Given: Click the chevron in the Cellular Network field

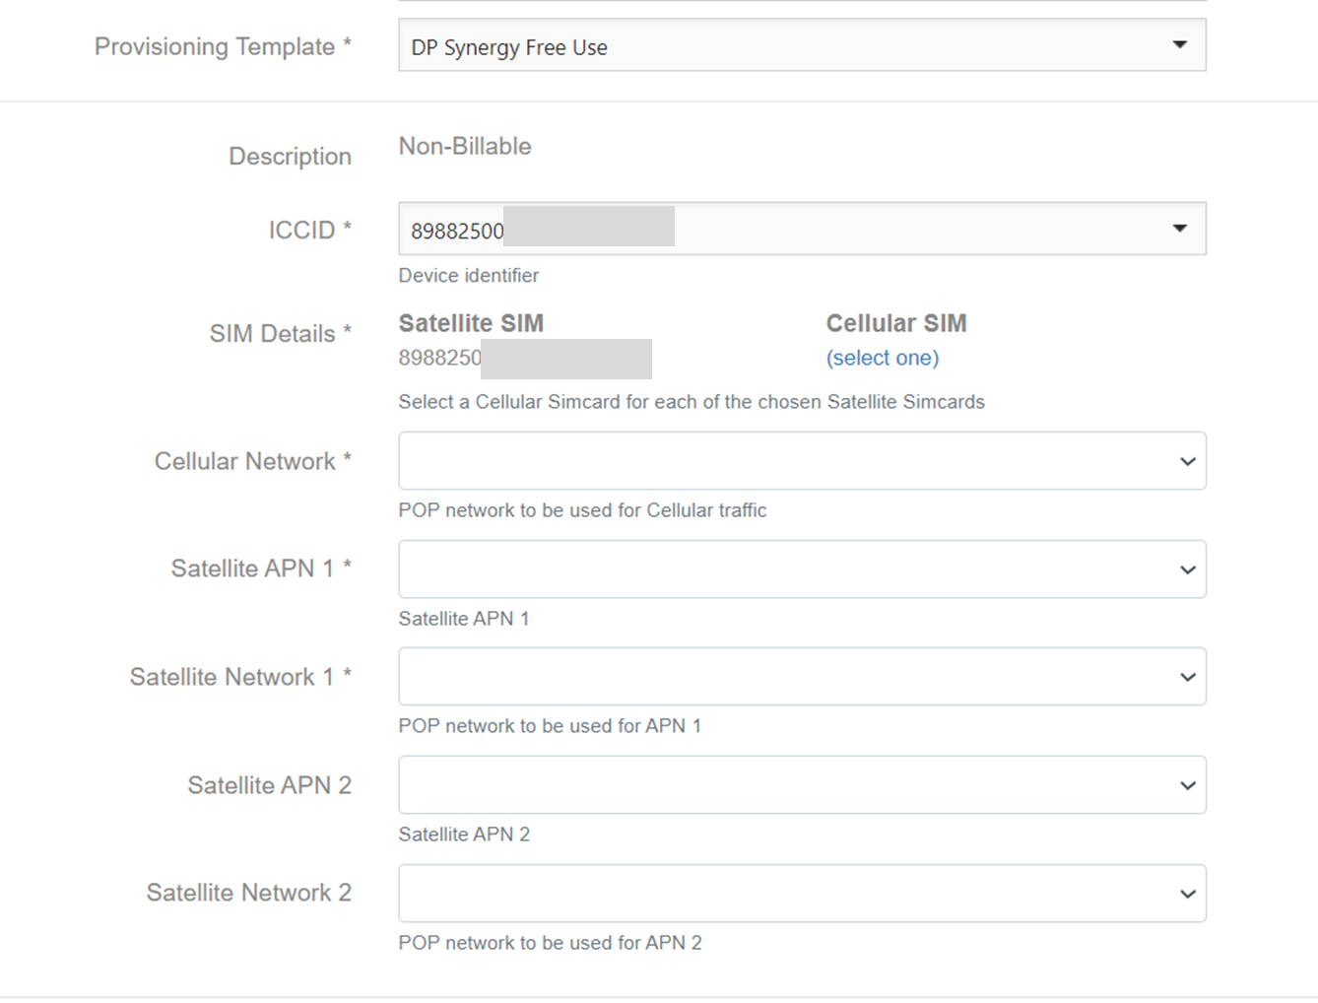Looking at the screenshot, I should (1187, 462).
